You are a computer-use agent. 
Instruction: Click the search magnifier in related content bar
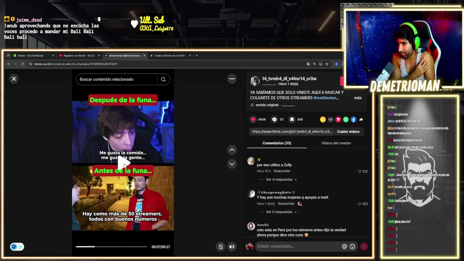[163, 79]
